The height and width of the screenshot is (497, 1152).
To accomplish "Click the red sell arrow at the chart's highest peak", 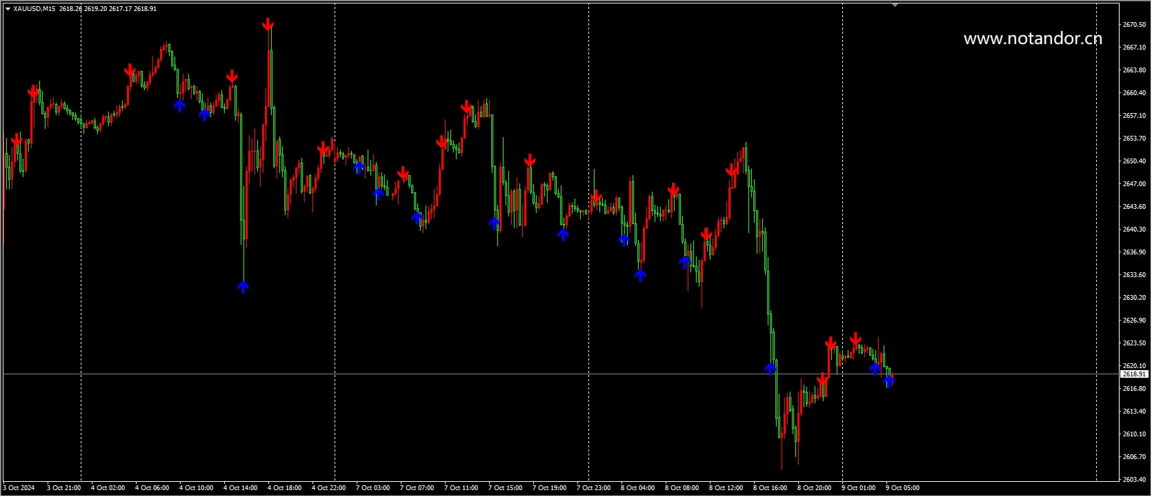I will point(268,26).
